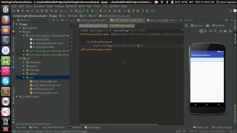
Task: Click the Zoom In preview icon
Action: [x=211, y=31]
